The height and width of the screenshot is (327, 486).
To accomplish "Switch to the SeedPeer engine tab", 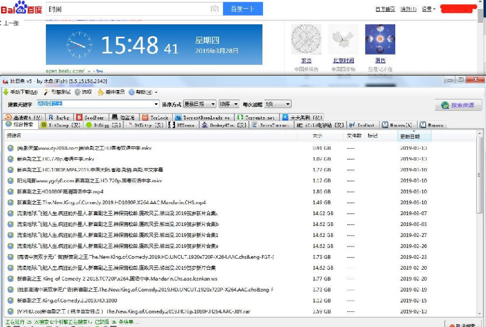I will click(x=91, y=117).
